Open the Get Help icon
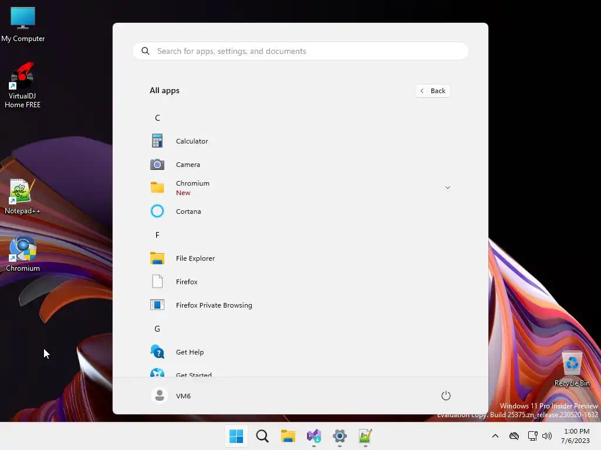Viewport: 601px width, 450px height. pos(157,352)
